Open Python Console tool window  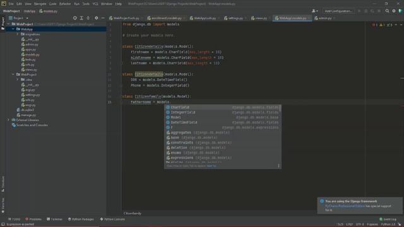point(112,219)
